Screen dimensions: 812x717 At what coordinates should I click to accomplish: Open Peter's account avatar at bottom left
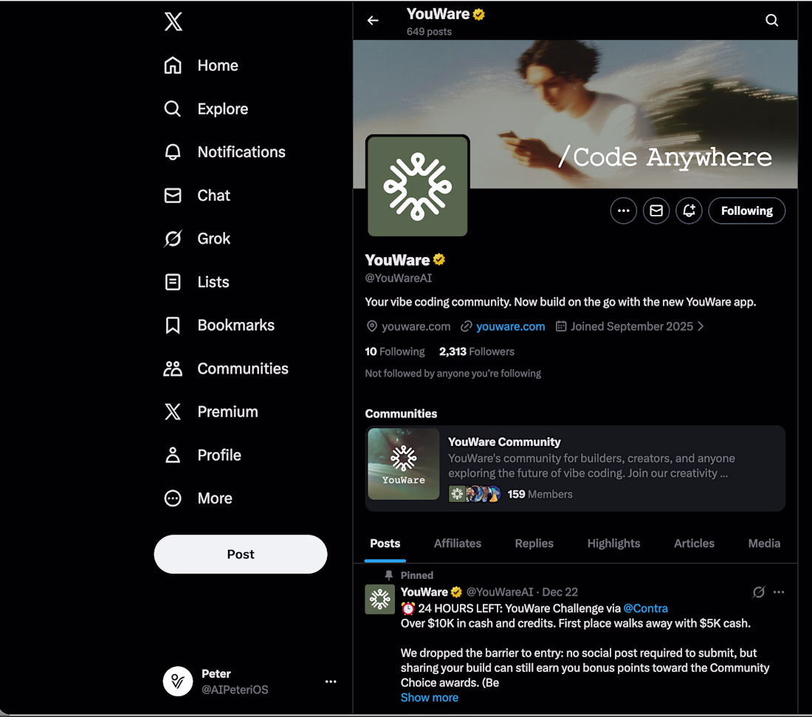[x=178, y=682]
